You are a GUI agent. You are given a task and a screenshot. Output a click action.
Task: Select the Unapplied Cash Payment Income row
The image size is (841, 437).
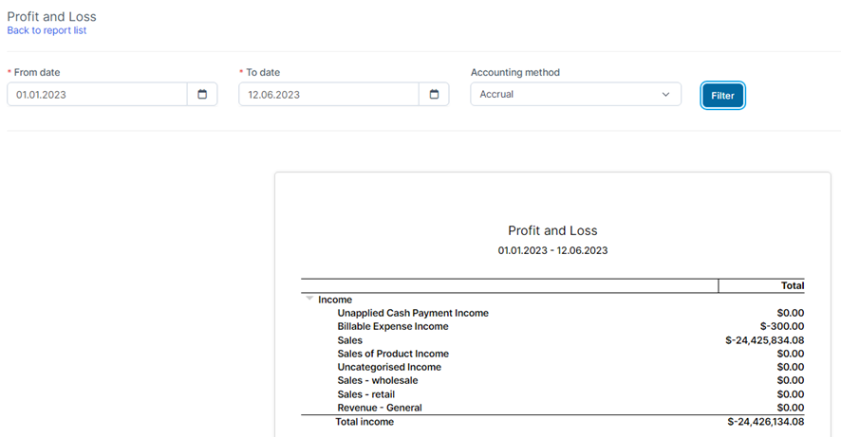pyautogui.click(x=552, y=313)
